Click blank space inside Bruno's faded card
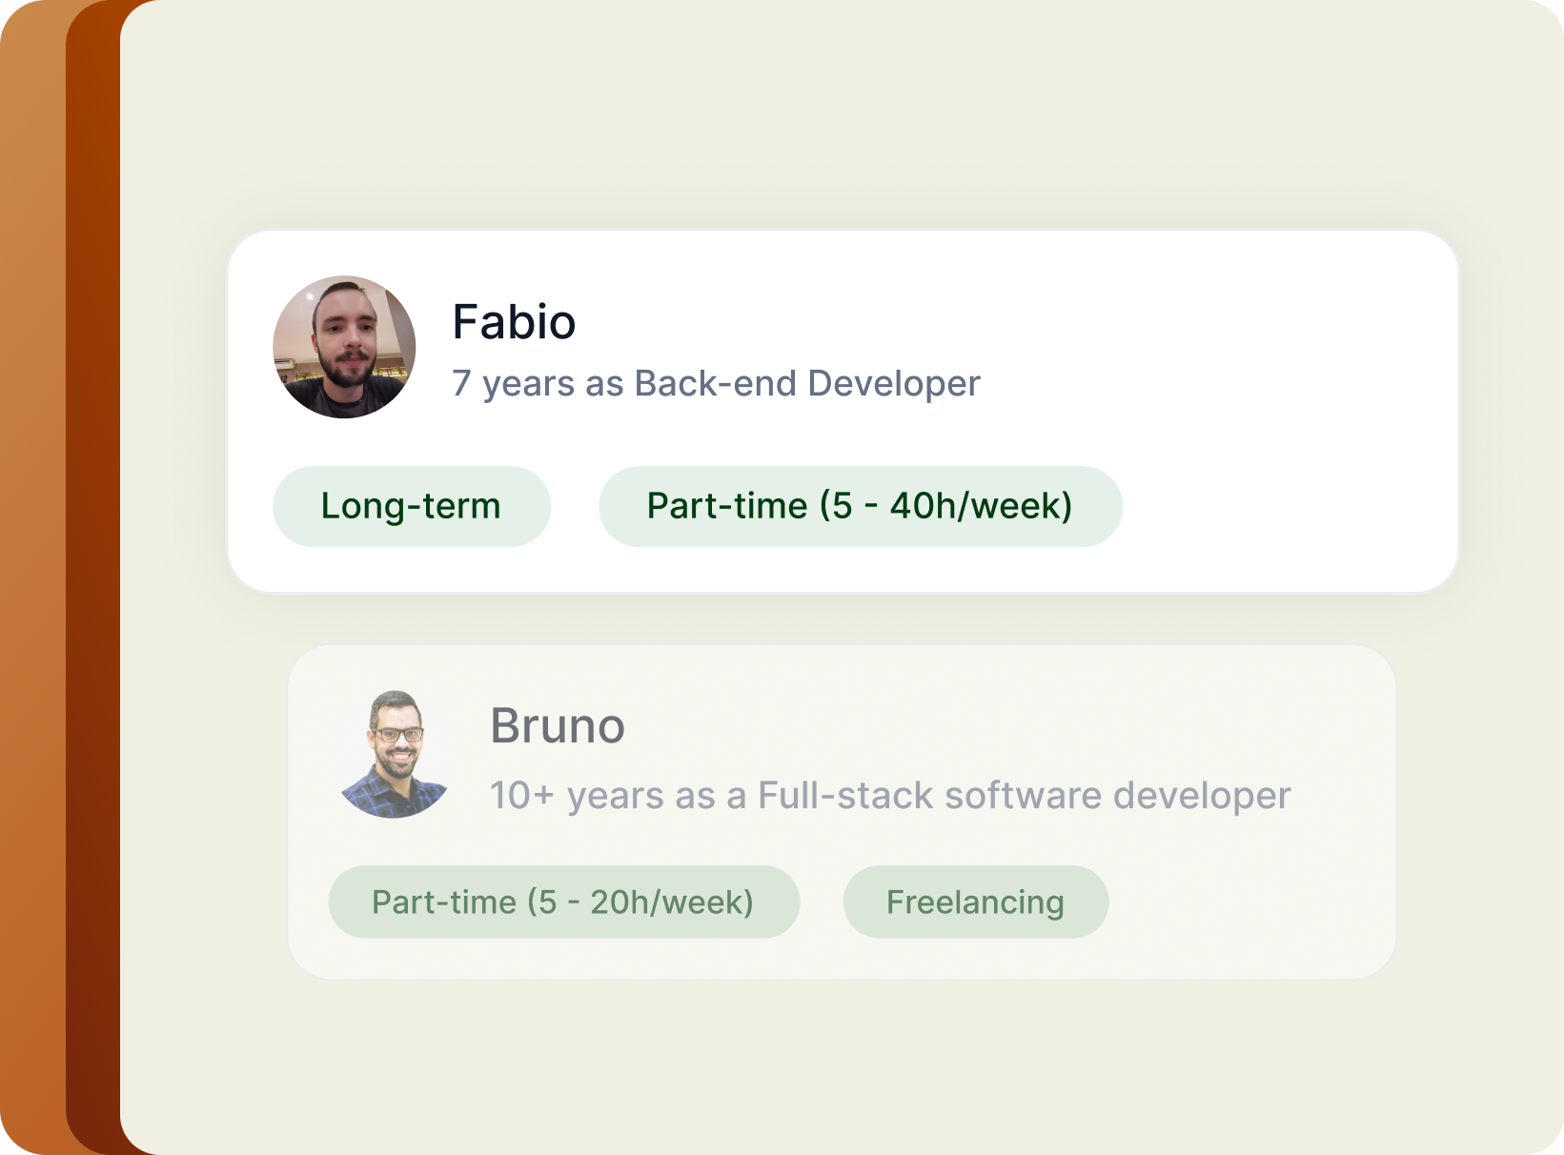Image resolution: width=1564 pixels, height=1155 pixels. (1239, 896)
